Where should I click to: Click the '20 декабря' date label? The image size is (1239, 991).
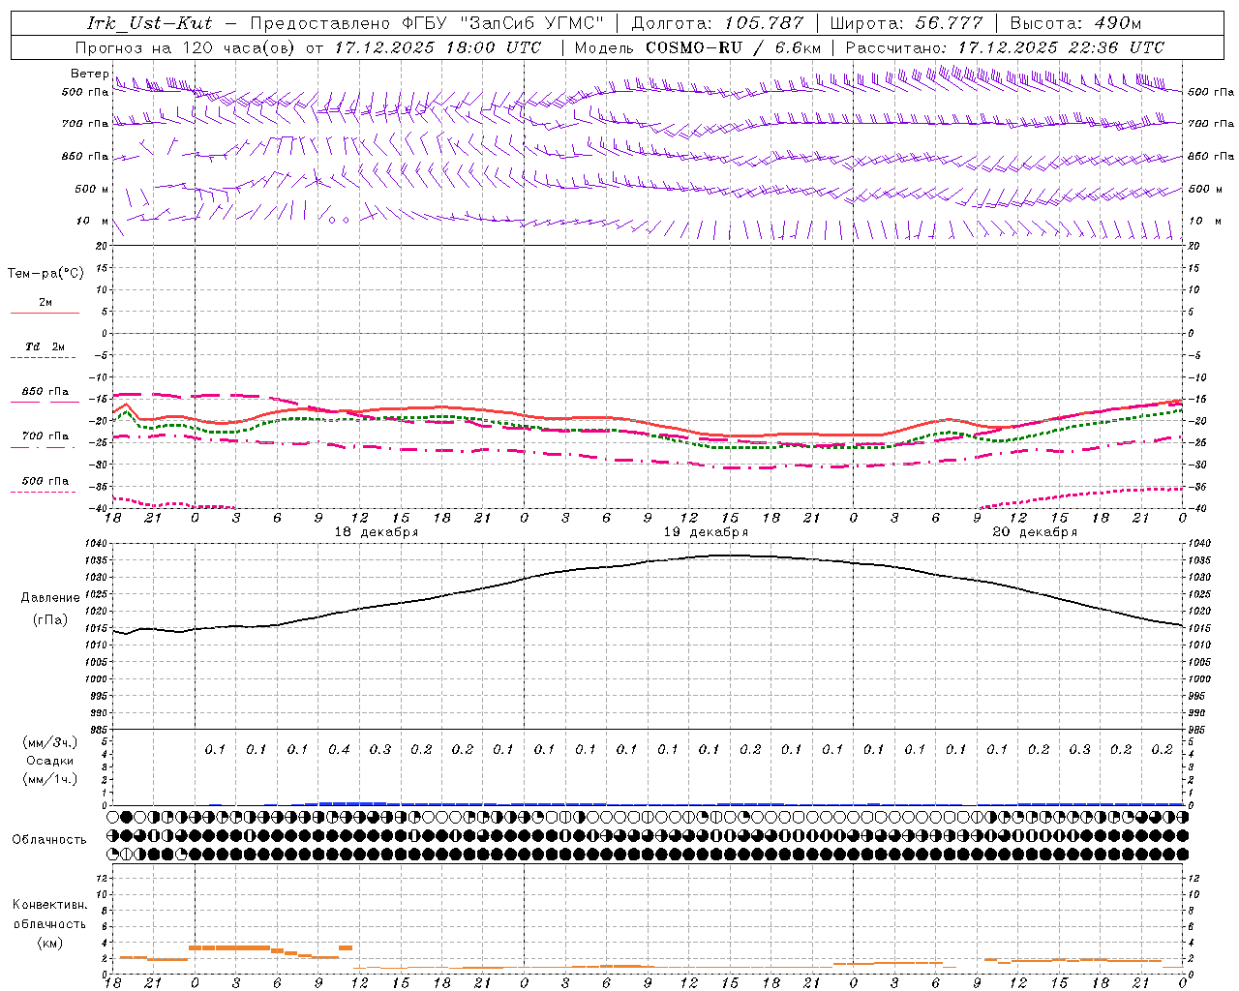1035,532
